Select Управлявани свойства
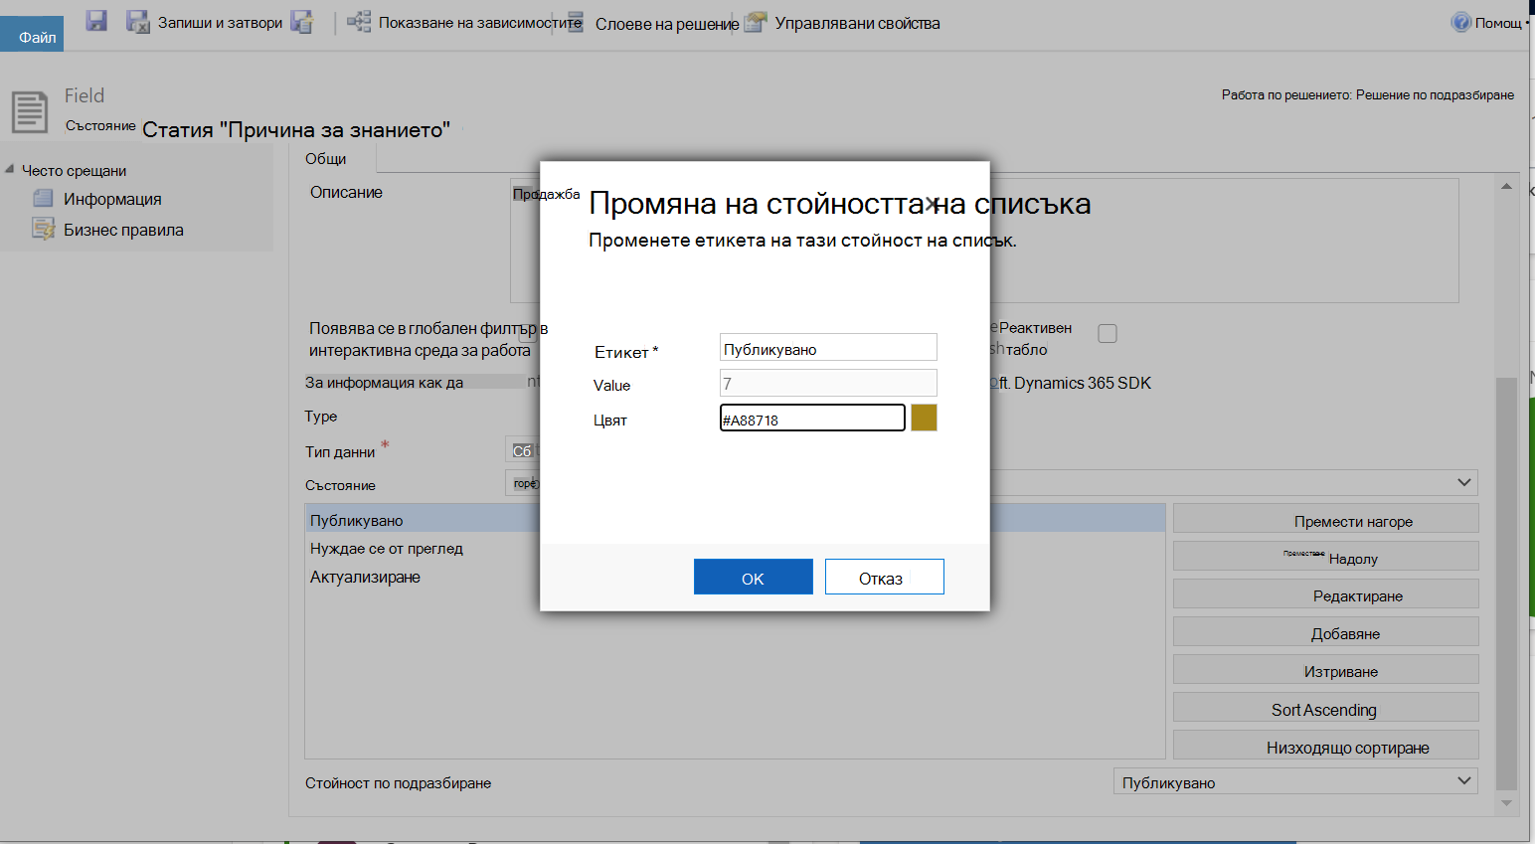 click(857, 23)
